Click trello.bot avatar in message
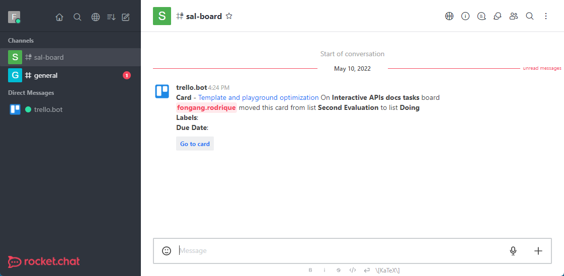564x276 pixels. [162, 91]
